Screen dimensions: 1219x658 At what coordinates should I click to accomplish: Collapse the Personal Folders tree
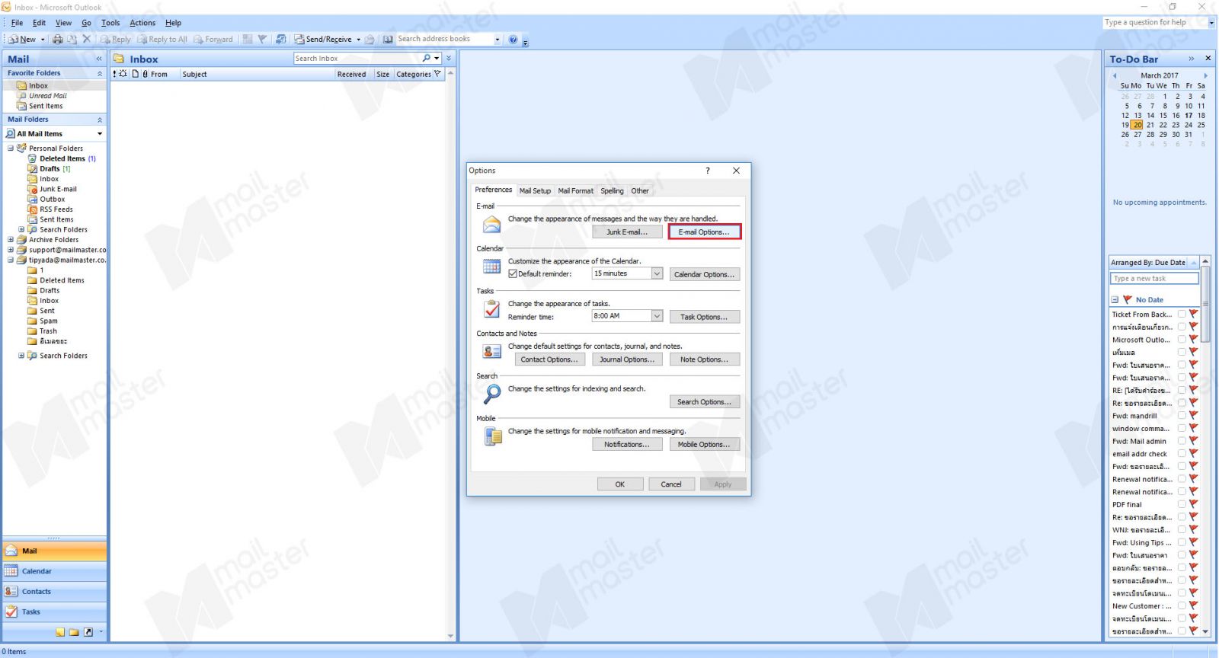coord(11,149)
